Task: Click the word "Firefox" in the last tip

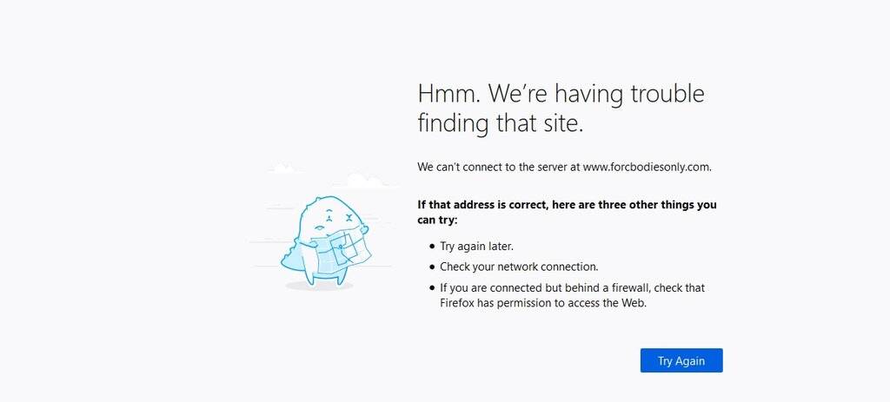Action: [x=459, y=303]
